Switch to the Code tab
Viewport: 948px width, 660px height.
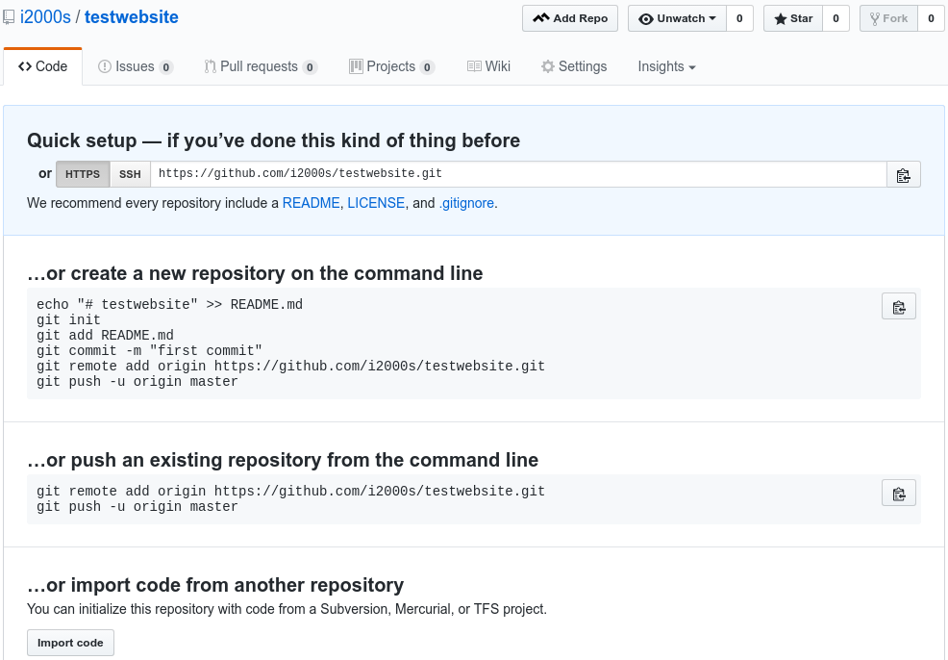[x=42, y=66]
